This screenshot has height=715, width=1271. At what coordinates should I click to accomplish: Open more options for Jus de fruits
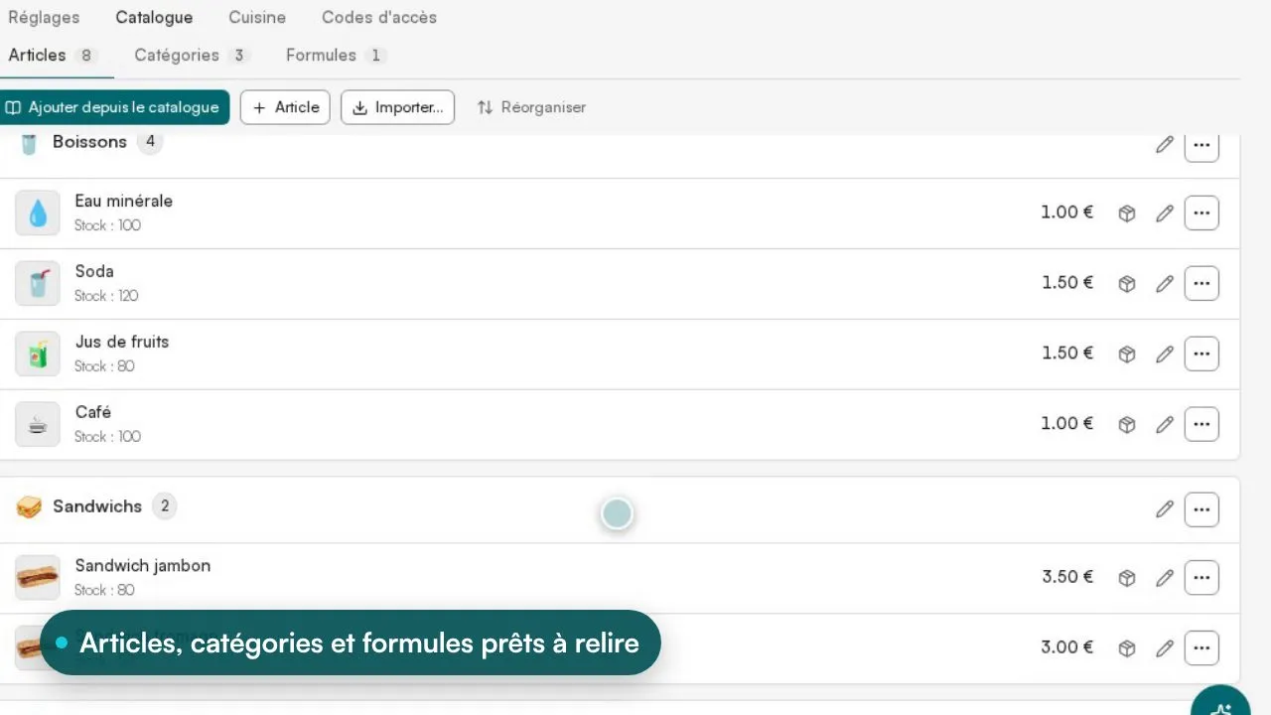point(1201,354)
